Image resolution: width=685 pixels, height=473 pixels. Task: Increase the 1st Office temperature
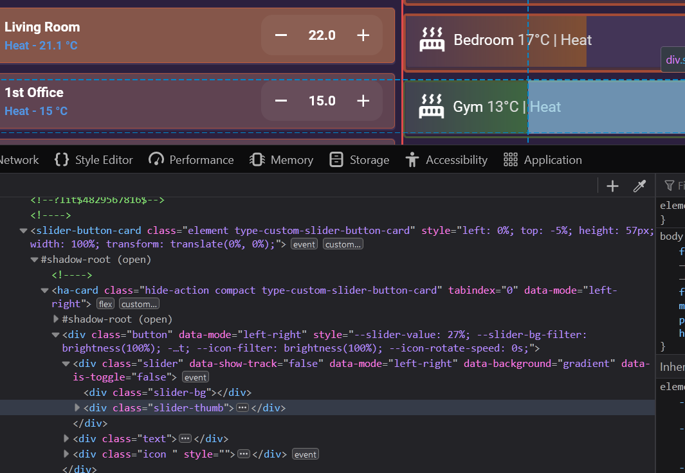(x=363, y=101)
